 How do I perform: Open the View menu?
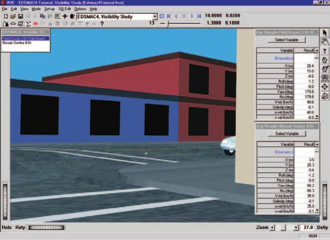coord(24,9)
